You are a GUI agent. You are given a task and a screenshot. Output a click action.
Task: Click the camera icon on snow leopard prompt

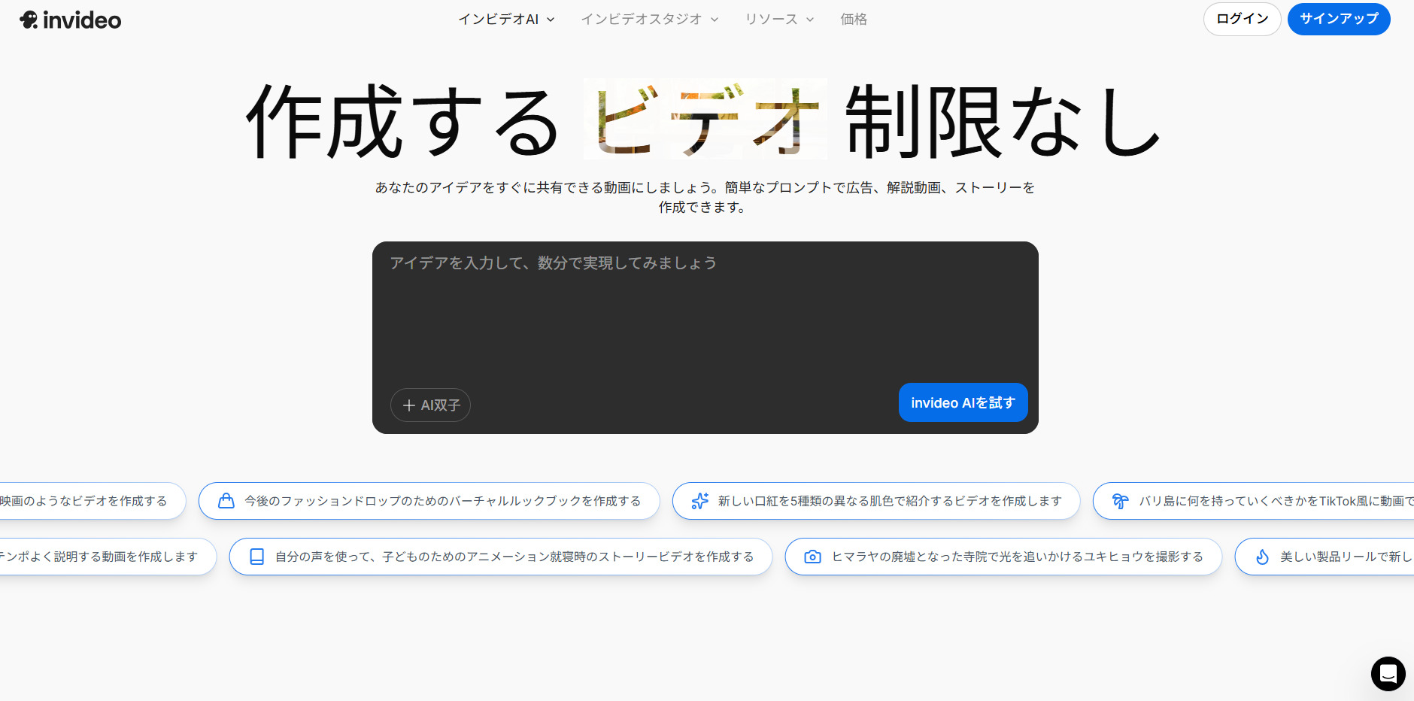[x=812, y=557]
